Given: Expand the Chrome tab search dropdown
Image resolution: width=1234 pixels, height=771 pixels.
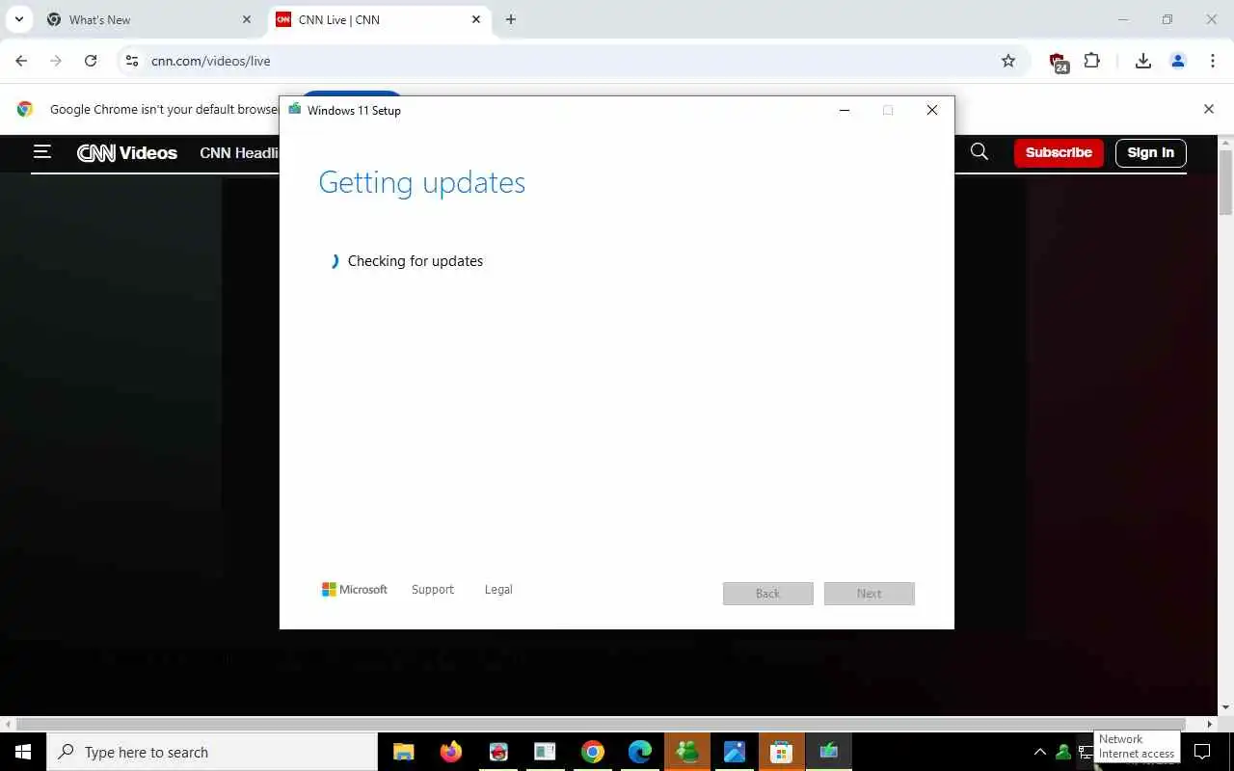Looking at the screenshot, I should click(18, 19).
